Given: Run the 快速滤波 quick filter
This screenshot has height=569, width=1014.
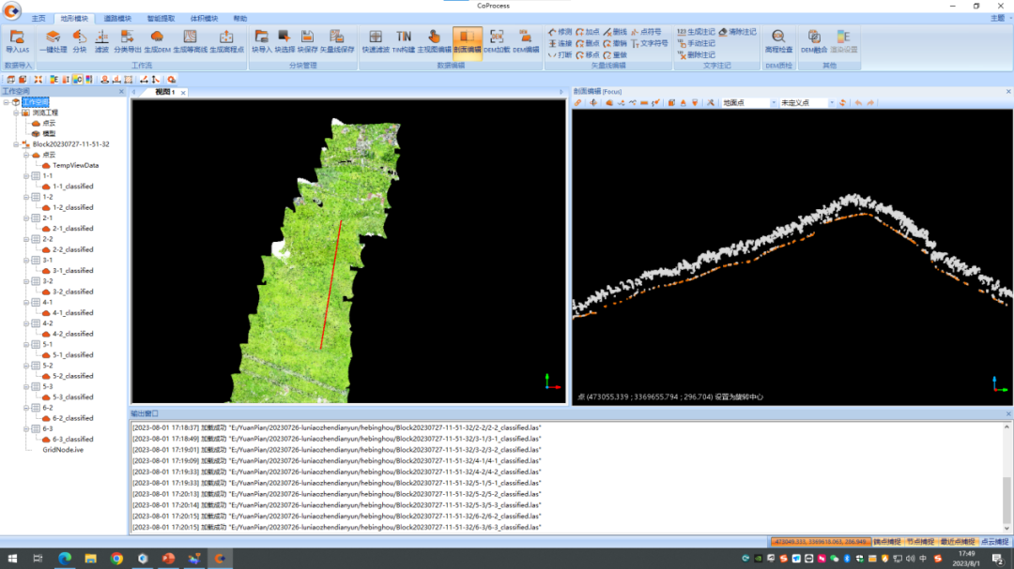Looking at the screenshot, I should [376, 40].
